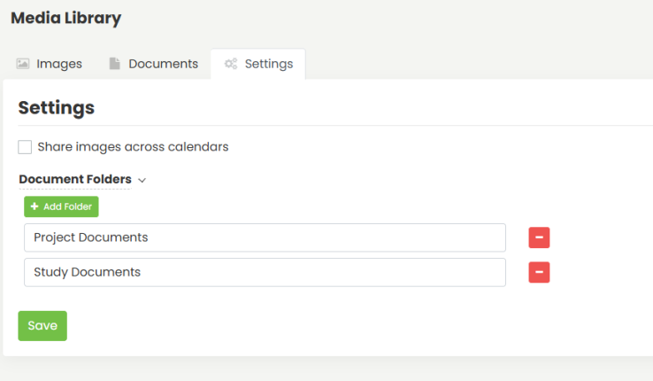Open the Images tab
Image resolution: width=653 pixels, height=381 pixels.
pyautogui.click(x=50, y=64)
